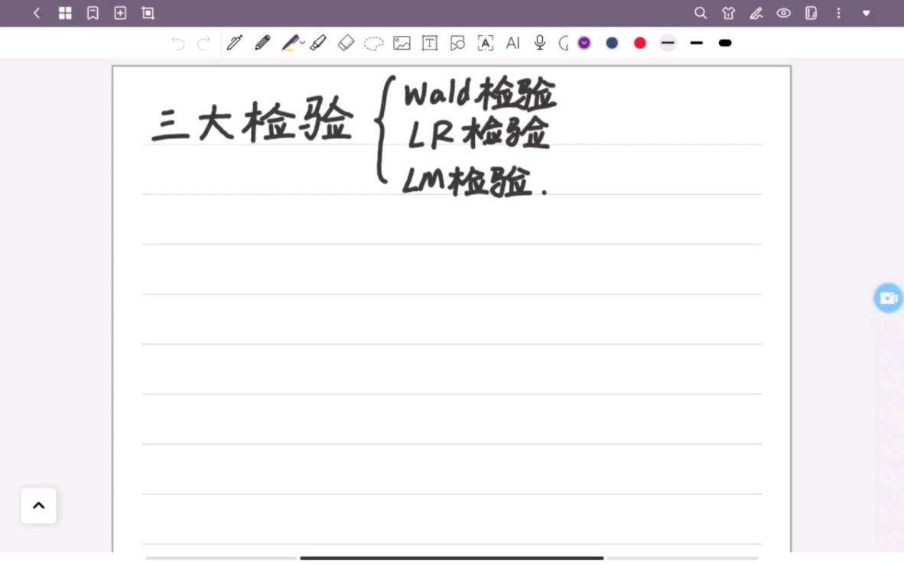Toggle handwriting-to-text recognition tool
This screenshot has width=904, height=564.
pos(486,43)
